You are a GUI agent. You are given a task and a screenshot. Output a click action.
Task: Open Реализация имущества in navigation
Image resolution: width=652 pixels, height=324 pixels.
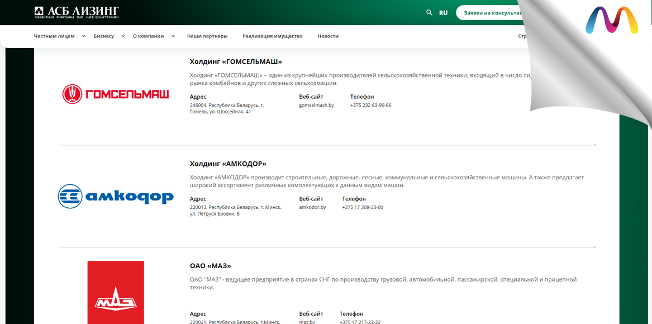point(272,36)
